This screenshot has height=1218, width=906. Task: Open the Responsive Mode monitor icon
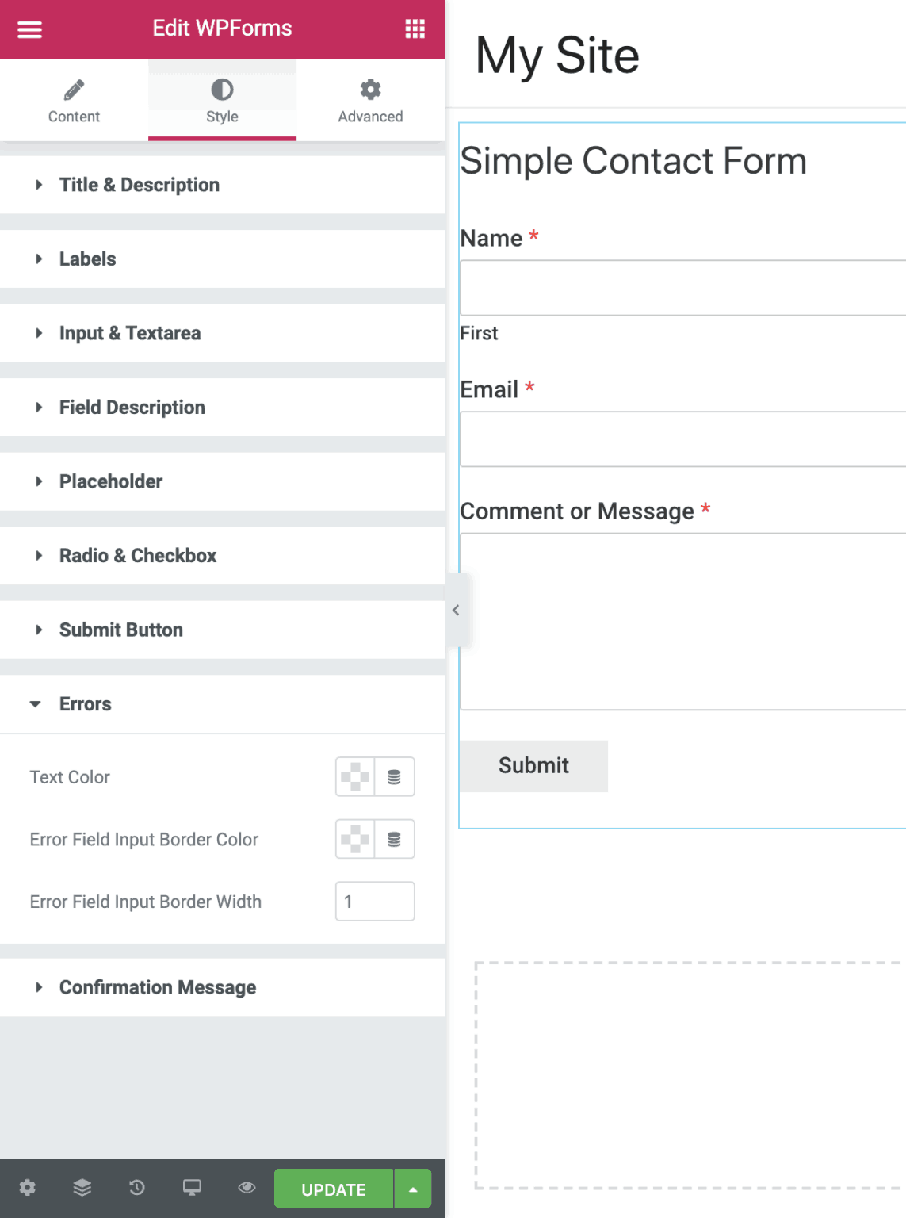[192, 1187]
